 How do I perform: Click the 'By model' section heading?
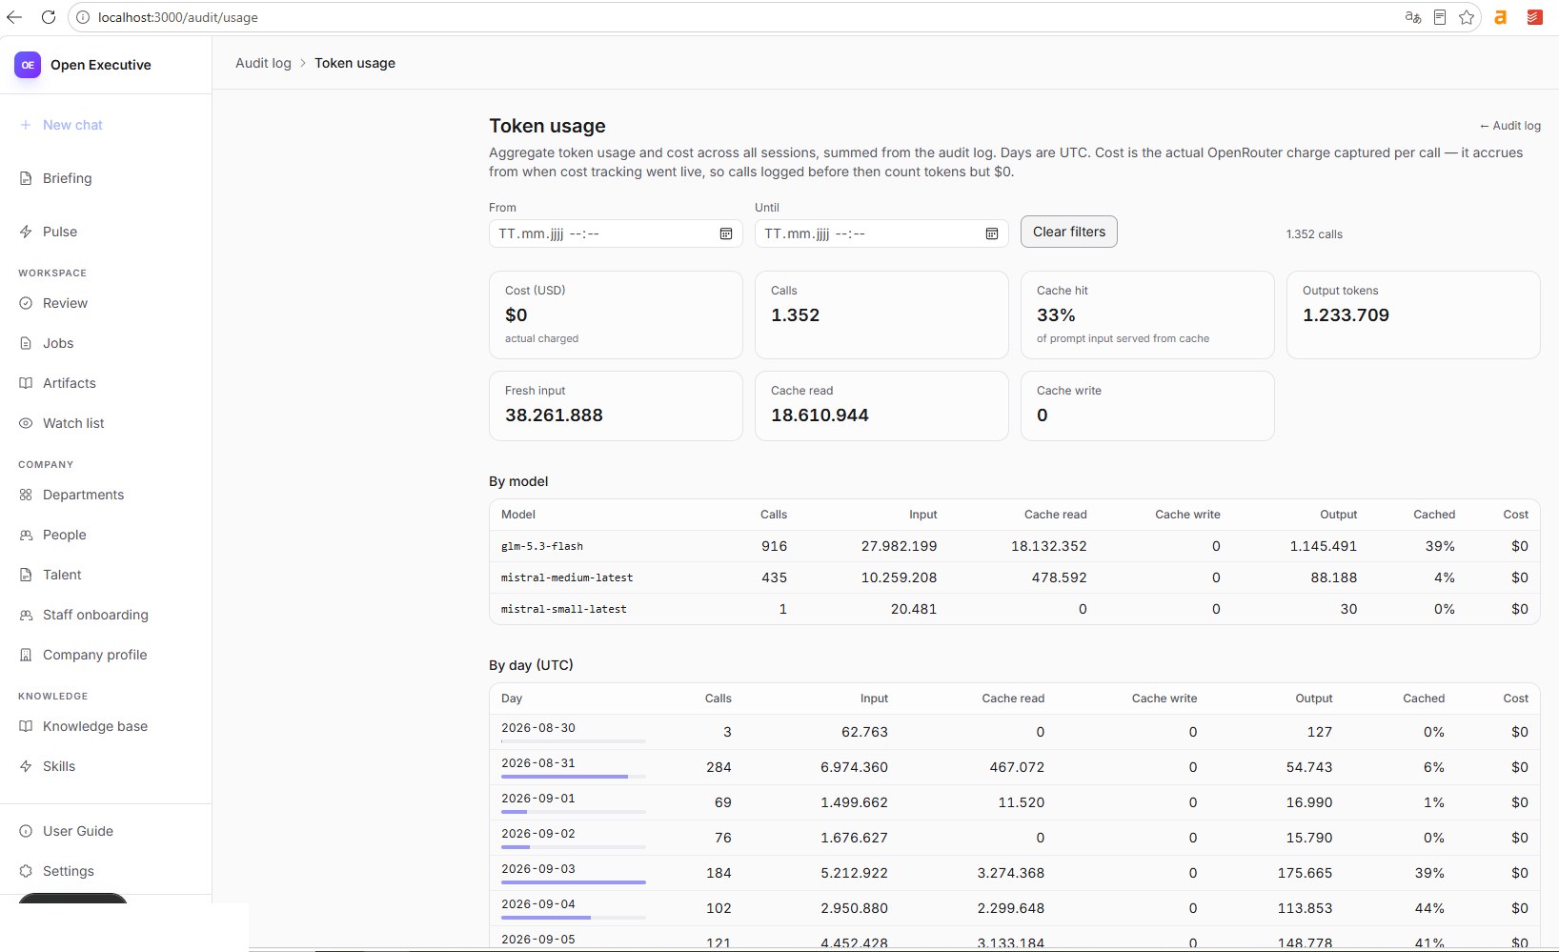[x=518, y=481]
